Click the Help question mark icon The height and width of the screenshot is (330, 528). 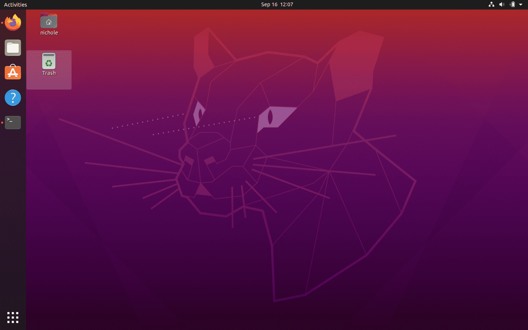pos(13,98)
